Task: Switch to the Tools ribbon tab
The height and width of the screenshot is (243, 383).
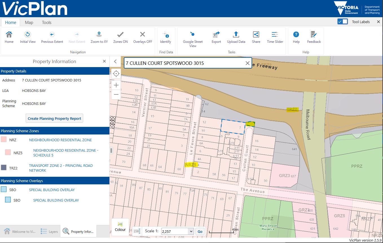Action: coord(47,23)
